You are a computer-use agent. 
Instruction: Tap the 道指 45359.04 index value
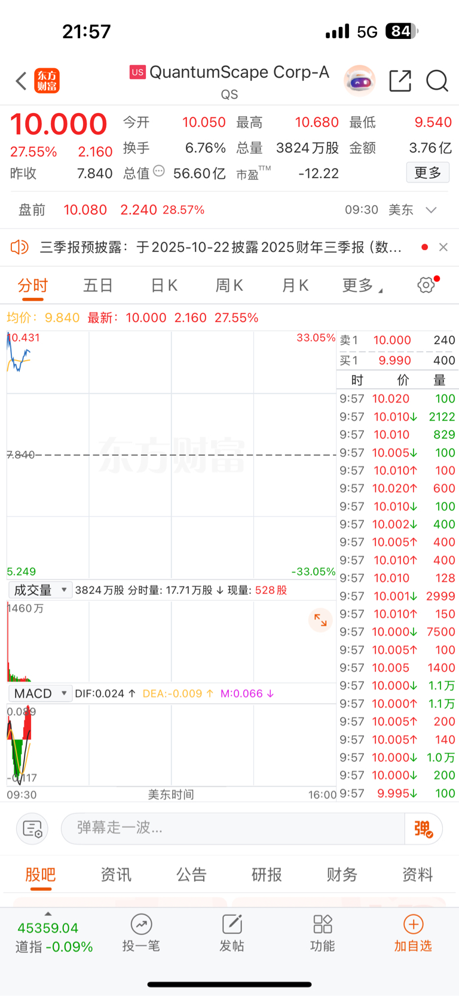[x=48, y=928]
